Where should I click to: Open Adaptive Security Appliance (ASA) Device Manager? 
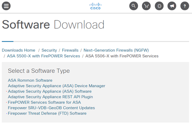coord(56,86)
